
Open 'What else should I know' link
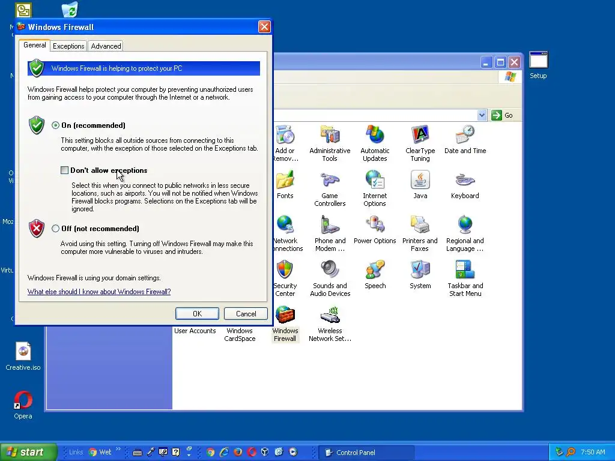click(x=99, y=292)
